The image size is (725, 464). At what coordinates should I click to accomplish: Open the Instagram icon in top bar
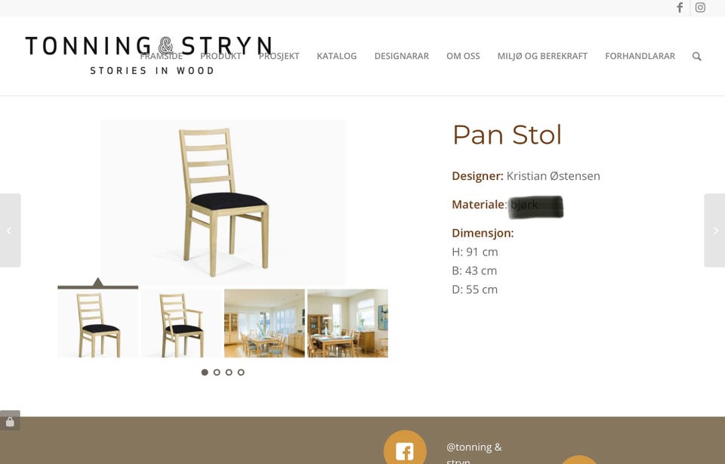pyautogui.click(x=700, y=8)
